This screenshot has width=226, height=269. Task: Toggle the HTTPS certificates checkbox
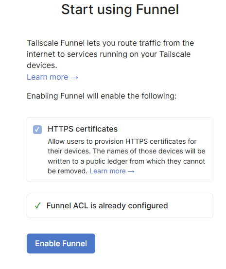click(x=37, y=130)
